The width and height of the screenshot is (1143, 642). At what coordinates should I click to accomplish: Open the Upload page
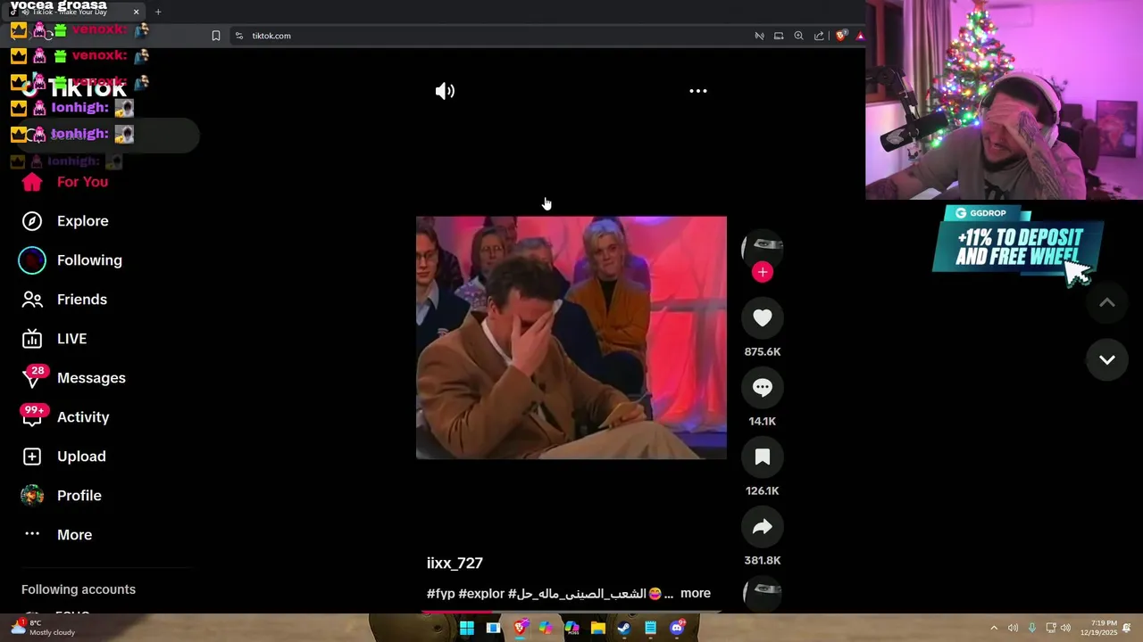[x=81, y=457]
